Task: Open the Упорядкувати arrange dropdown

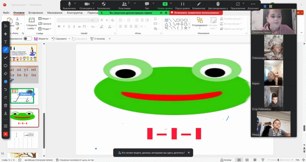Action: 200,23
